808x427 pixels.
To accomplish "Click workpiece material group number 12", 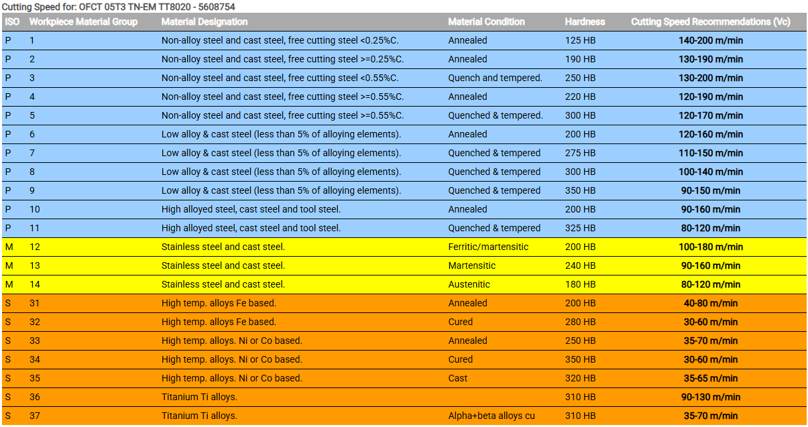I will point(35,247).
